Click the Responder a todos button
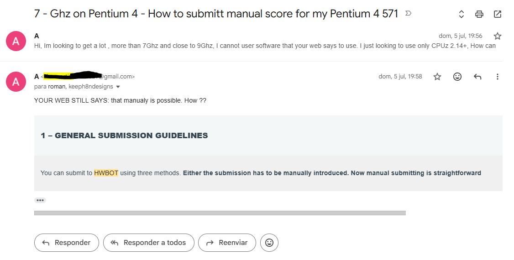The image size is (514, 260). (x=149, y=243)
